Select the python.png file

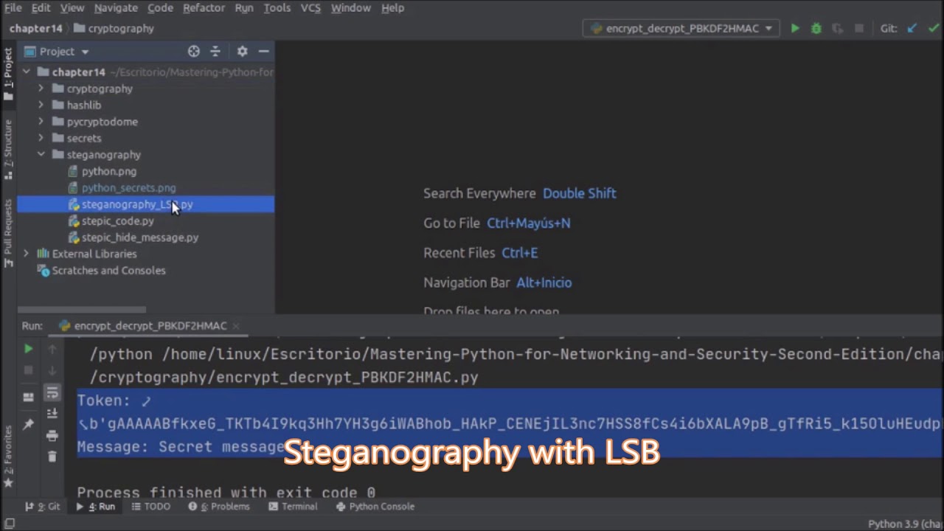(x=108, y=171)
